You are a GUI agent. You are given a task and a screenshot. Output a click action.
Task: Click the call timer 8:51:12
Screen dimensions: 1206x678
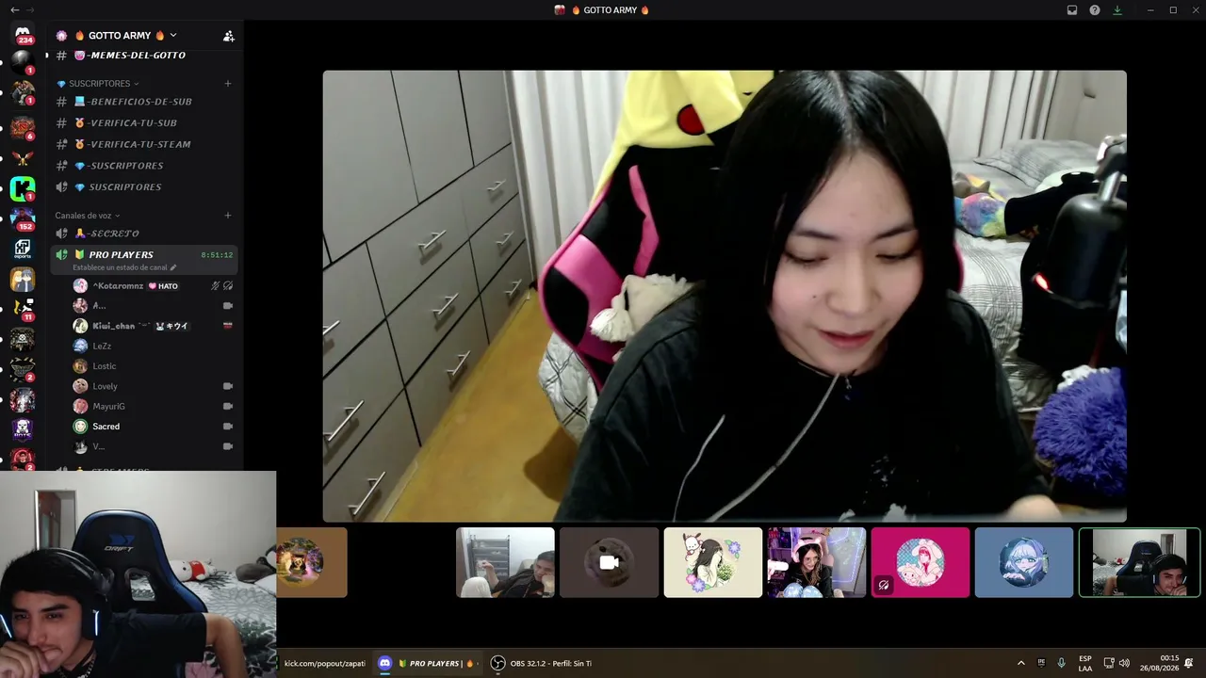click(x=217, y=255)
